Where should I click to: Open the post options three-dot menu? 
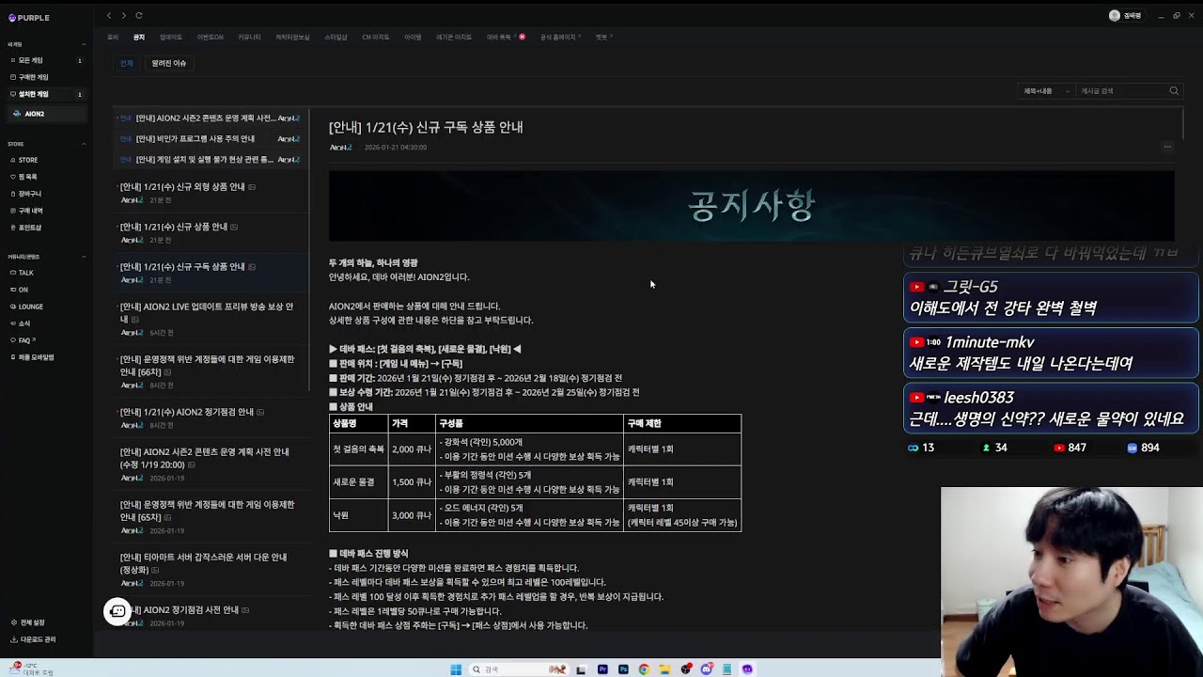click(1167, 147)
